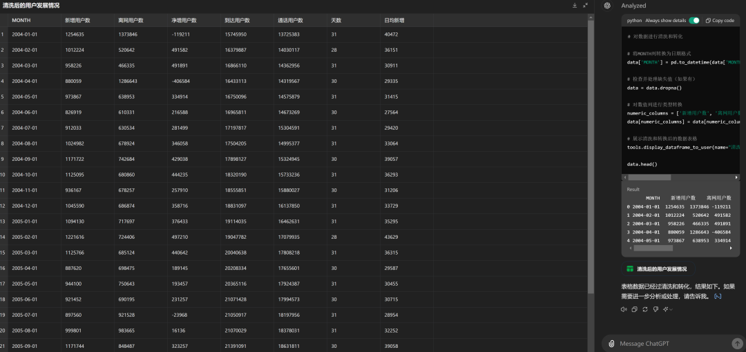746x352 pixels.
Task: Click the Copy code button
Action: 720,21
